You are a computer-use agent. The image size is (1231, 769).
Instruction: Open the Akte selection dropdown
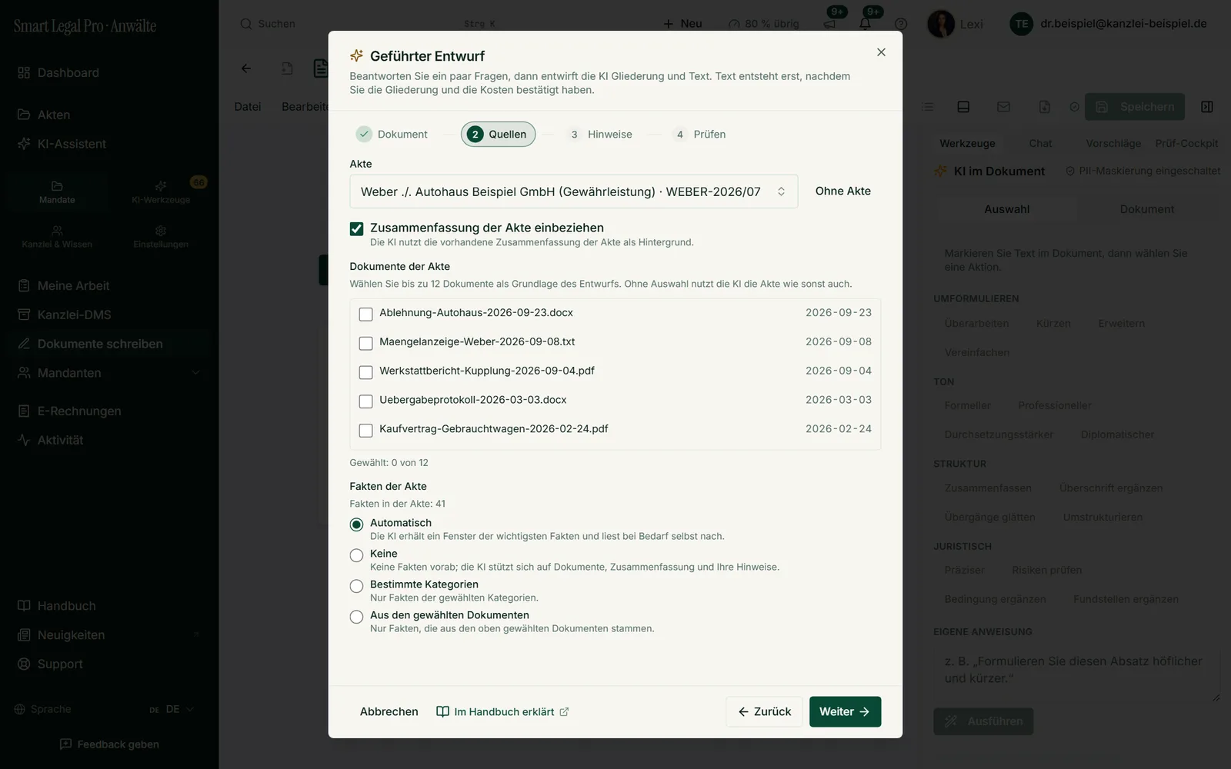click(x=573, y=191)
